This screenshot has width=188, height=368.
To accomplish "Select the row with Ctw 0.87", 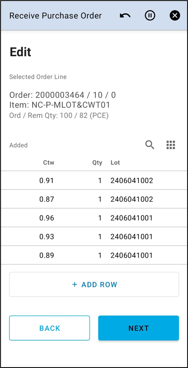I will [x=94, y=199].
